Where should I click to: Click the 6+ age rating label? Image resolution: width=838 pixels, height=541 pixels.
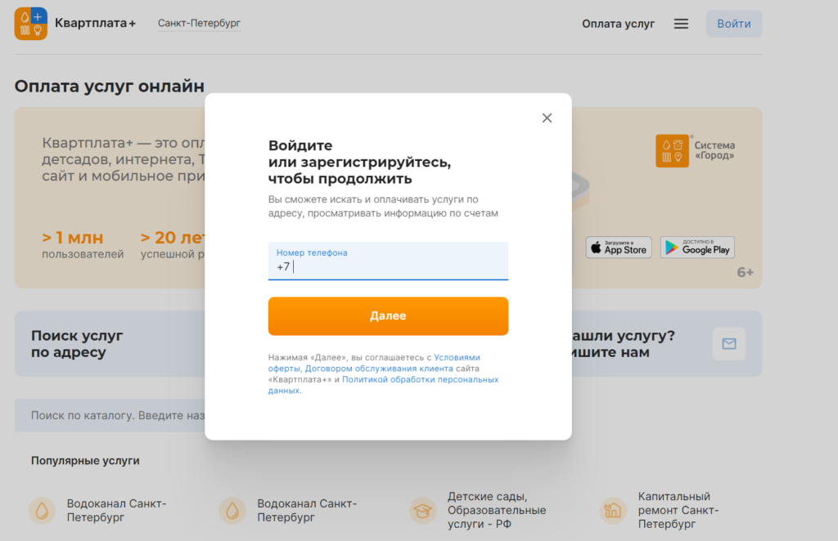coord(745,273)
